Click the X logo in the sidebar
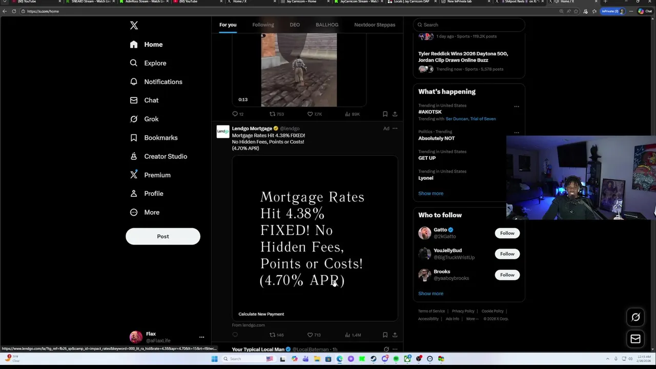656x369 pixels. coord(134,25)
